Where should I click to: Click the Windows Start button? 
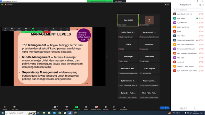click(x=3, y=113)
